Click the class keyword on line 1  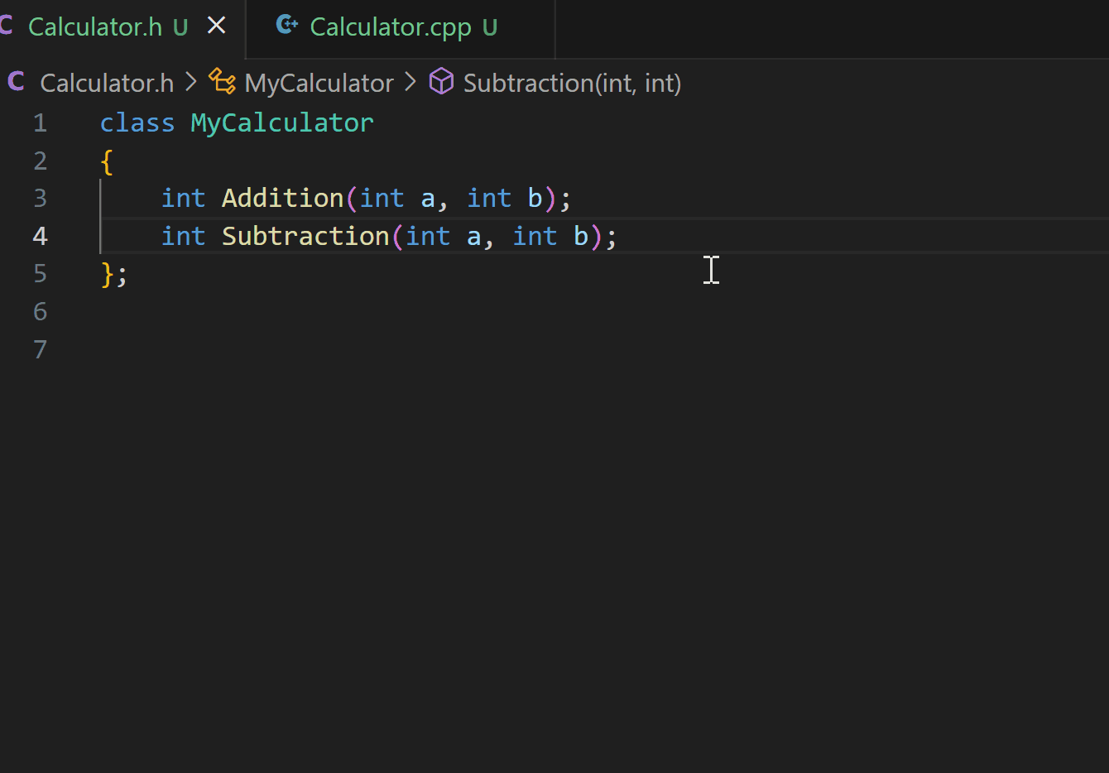[137, 123]
